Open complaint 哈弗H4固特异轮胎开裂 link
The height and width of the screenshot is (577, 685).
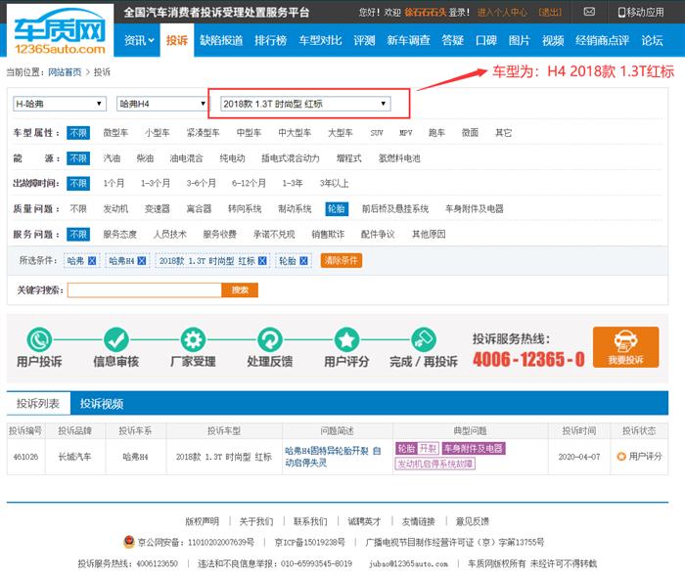click(x=333, y=457)
